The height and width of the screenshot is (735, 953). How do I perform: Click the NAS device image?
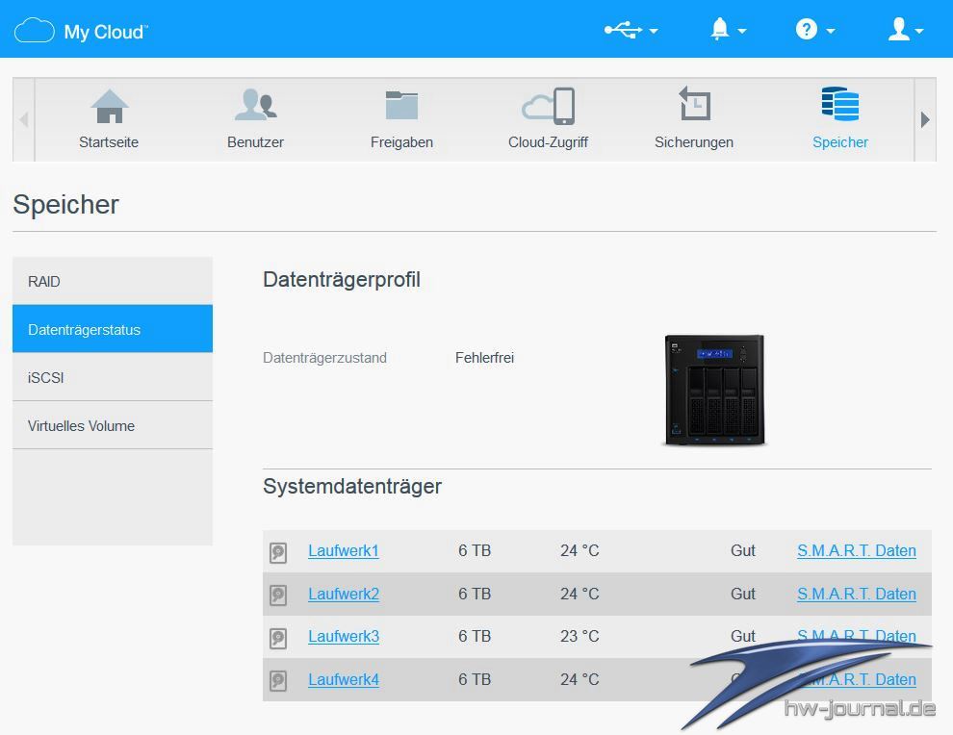(713, 390)
